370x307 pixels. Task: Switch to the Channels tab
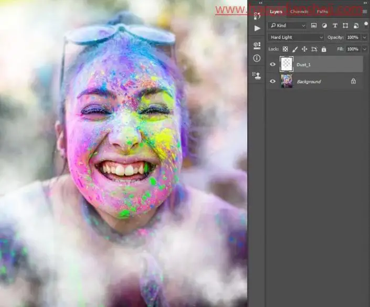point(299,12)
